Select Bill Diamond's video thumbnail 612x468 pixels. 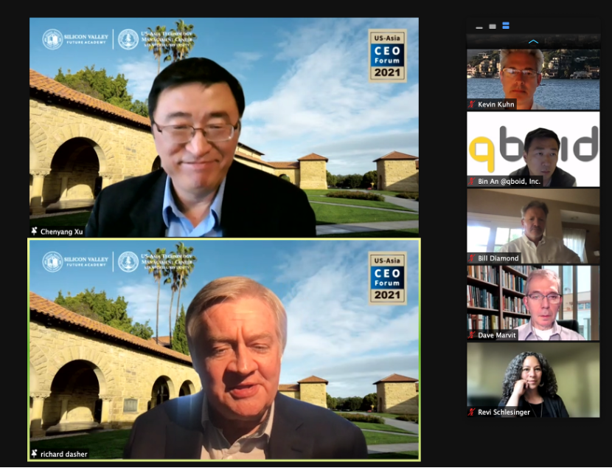533,226
